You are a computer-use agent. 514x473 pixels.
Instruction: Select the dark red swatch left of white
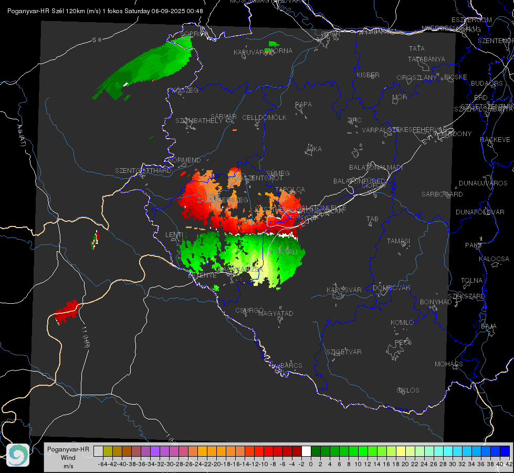coord(297,451)
